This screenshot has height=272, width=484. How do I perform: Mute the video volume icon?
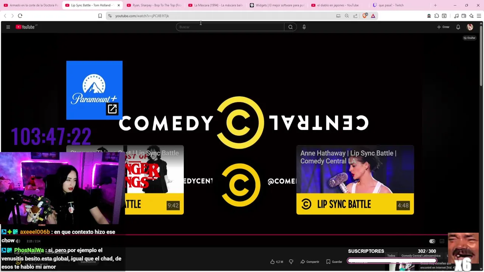(18, 241)
